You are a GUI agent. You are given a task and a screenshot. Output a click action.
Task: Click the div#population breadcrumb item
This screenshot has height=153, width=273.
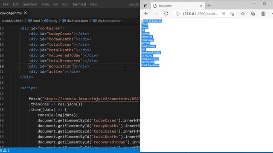pyautogui.click(x=109, y=21)
